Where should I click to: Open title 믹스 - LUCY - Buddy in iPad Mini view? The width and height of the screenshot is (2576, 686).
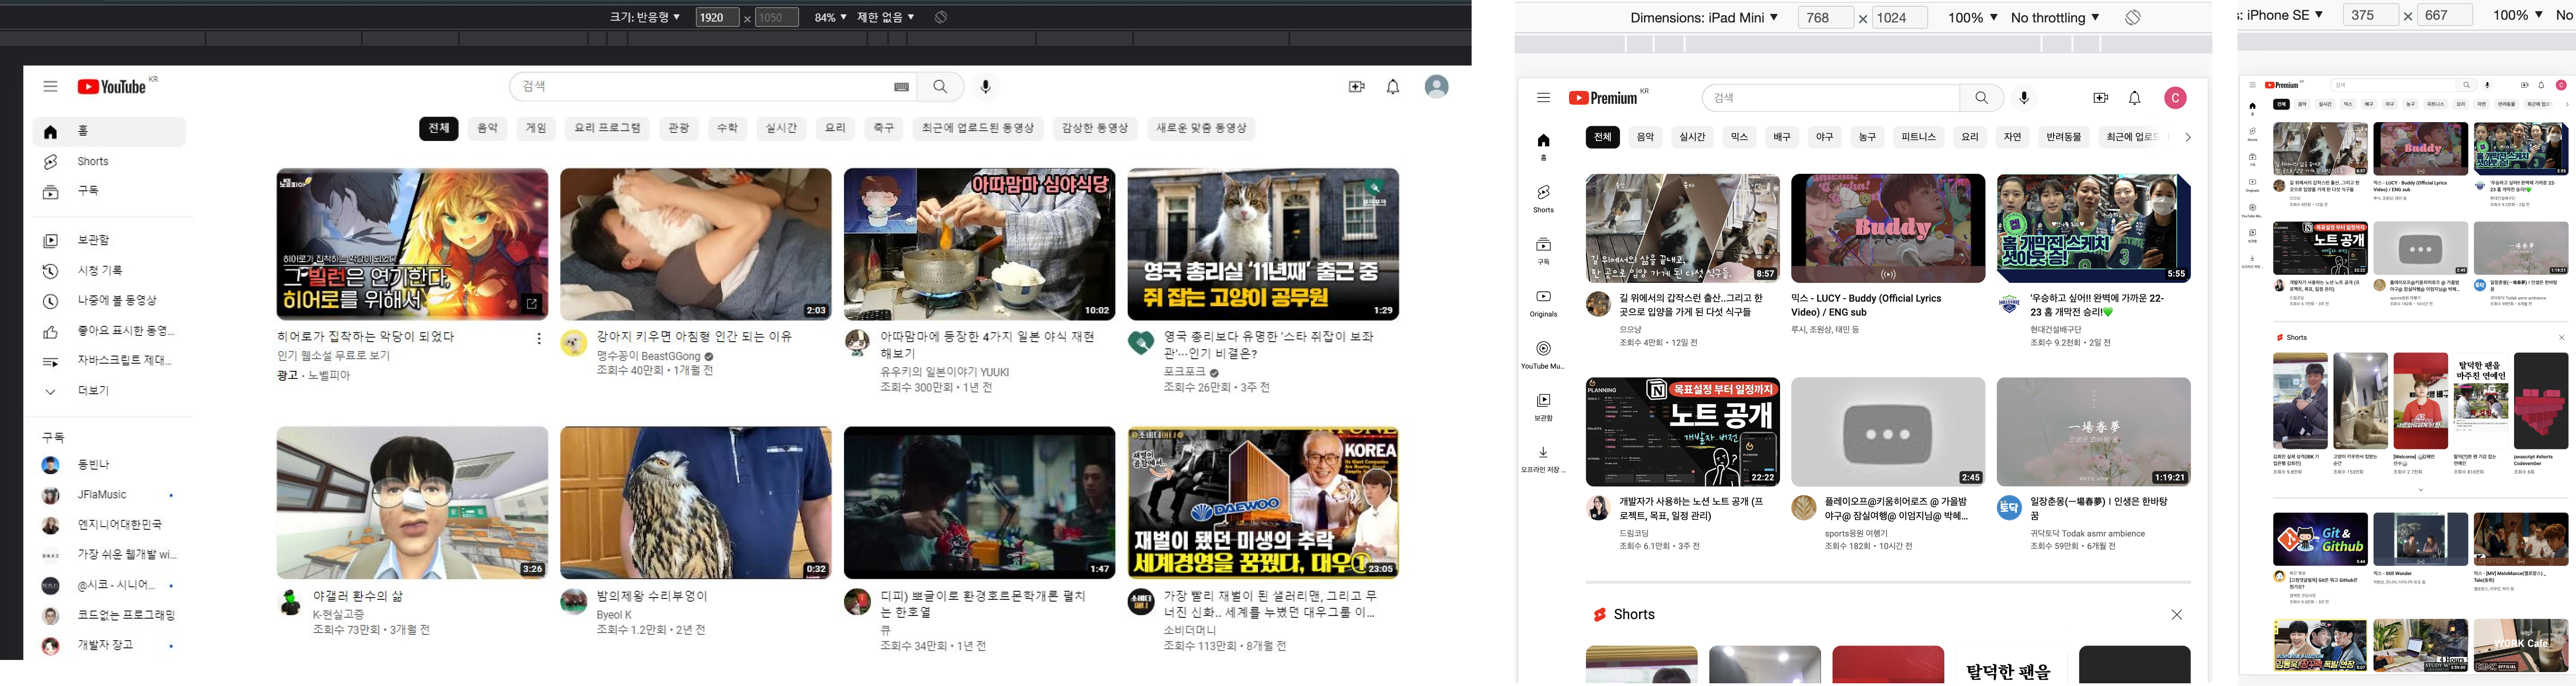point(1866,305)
